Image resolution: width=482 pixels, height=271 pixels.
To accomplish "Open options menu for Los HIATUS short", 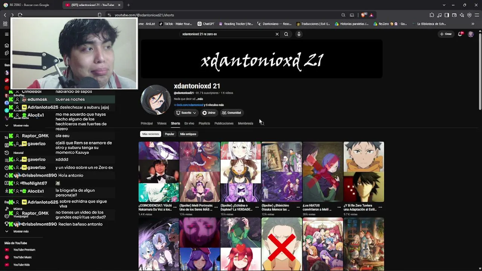I will coord(339,207).
